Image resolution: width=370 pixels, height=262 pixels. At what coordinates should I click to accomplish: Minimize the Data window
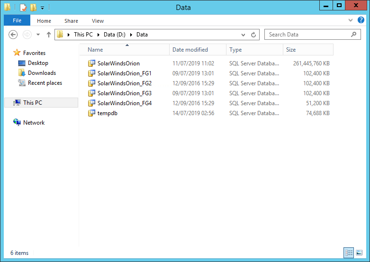pyautogui.click(x=326, y=6)
